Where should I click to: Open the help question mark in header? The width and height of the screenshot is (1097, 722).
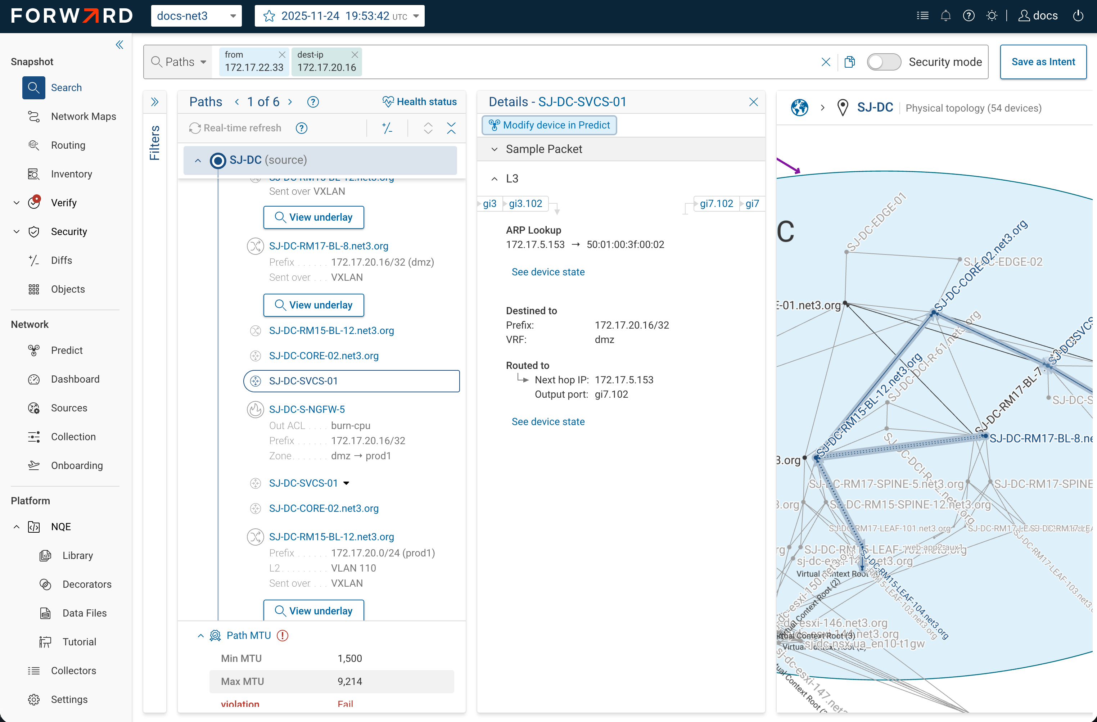[x=969, y=16]
